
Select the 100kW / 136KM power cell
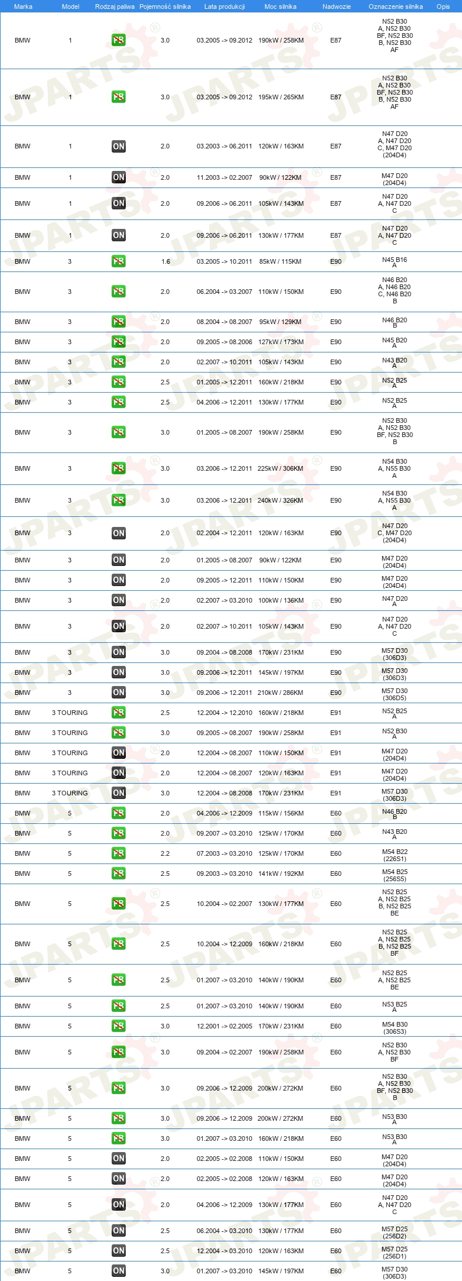click(x=281, y=600)
